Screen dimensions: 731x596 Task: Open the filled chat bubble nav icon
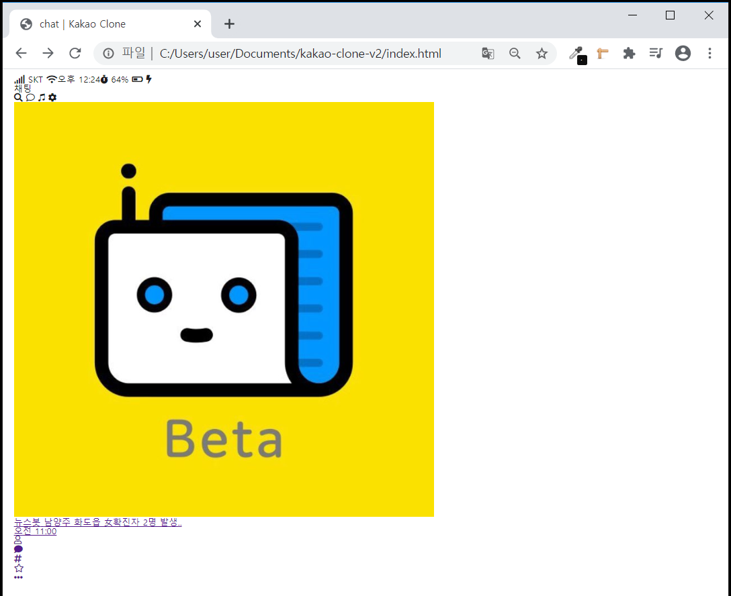18,550
